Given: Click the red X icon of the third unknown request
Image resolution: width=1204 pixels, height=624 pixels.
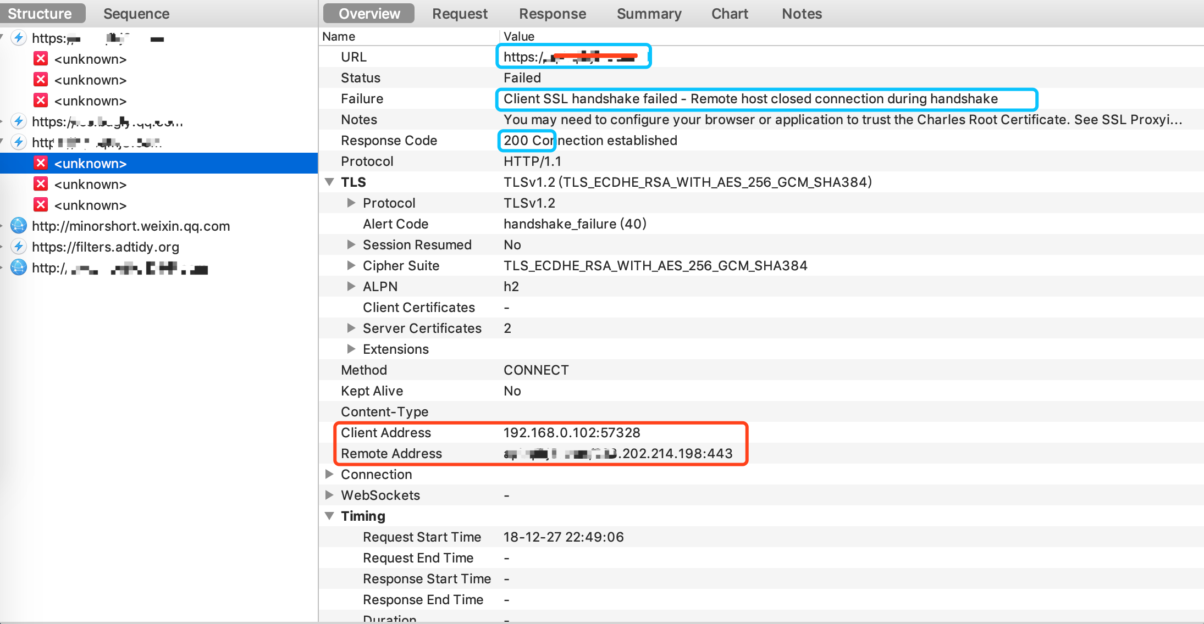Looking at the screenshot, I should click(x=41, y=101).
